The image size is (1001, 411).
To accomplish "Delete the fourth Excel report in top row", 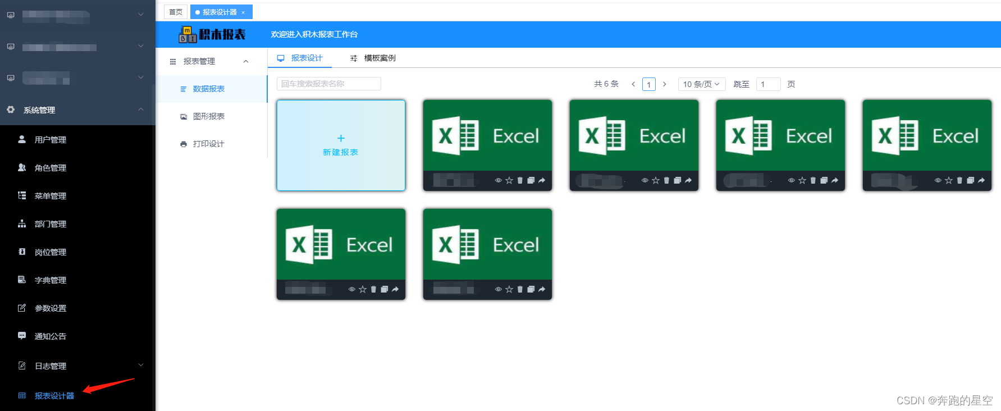I will [x=959, y=180].
